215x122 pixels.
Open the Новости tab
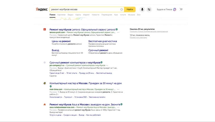pyautogui.click(x=95, y=15)
